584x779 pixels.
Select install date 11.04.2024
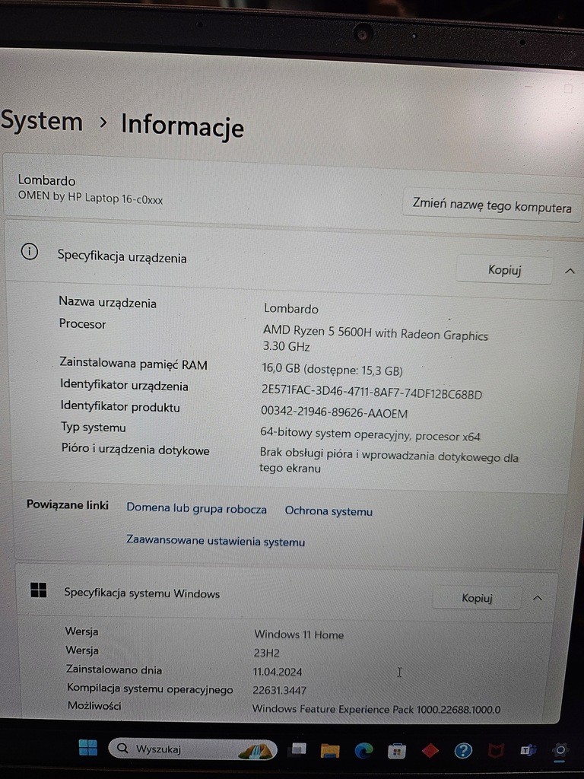click(x=277, y=672)
